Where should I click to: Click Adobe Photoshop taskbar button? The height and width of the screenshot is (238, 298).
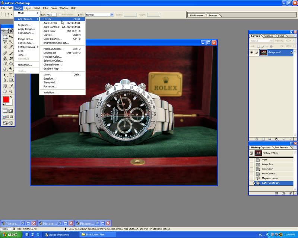tap(60, 235)
